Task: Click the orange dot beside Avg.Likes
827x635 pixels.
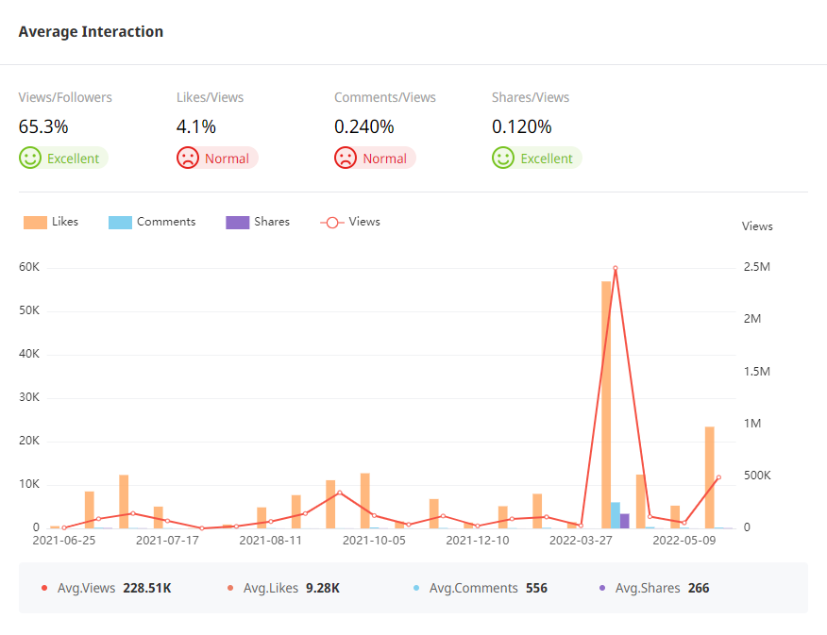Action: (230, 589)
